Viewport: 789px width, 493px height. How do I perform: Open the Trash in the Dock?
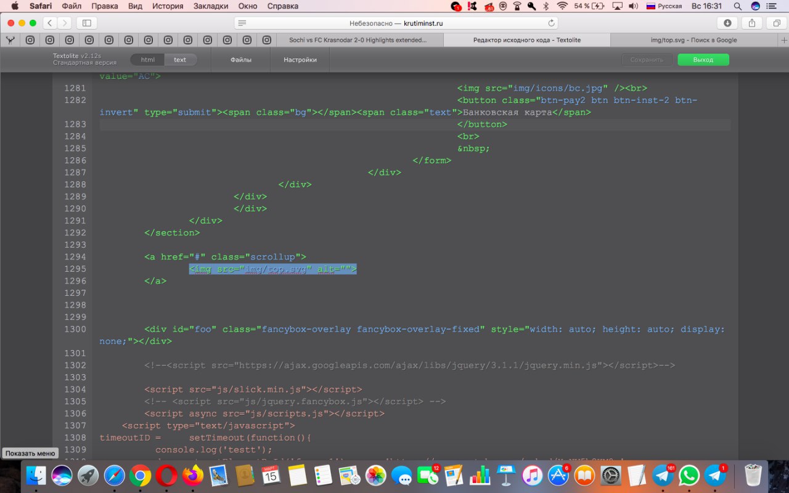click(753, 475)
